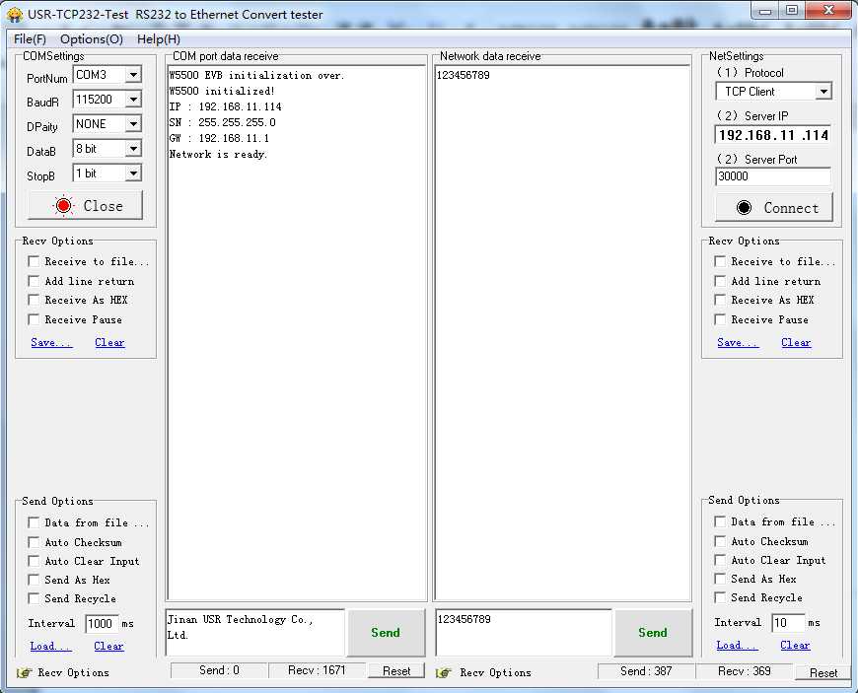The width and height of the screenshot is (858, 693).
Task: Click COM Recv Options 'Save...' link
Action: pyautogui.click(x=51, y=342)
